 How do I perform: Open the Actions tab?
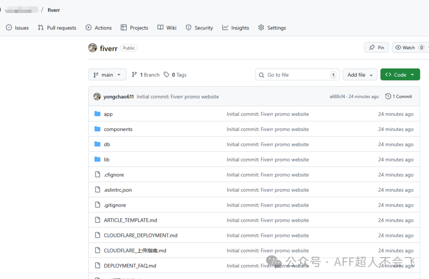(x=99, y=28)
